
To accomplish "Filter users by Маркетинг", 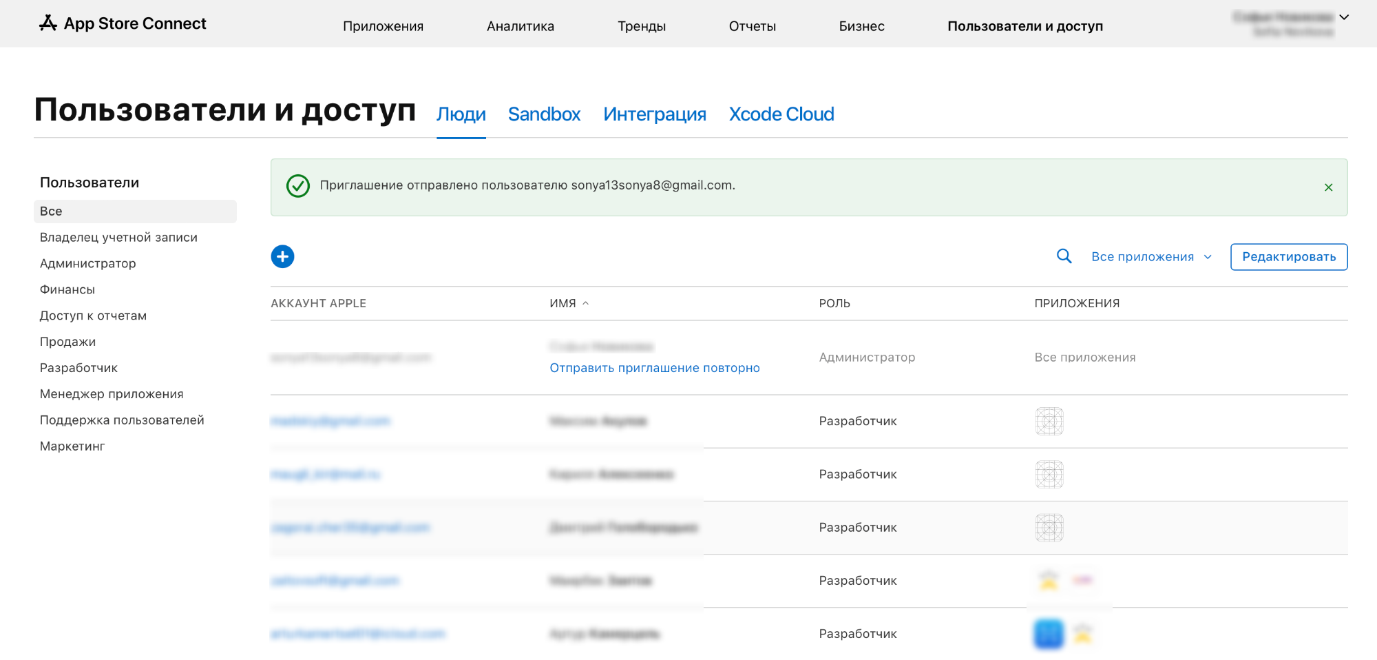I will 72,447.
